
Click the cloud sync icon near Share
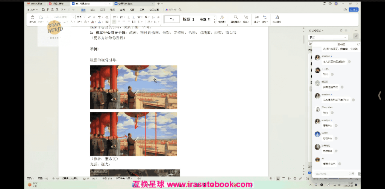[x=345, y=9]
